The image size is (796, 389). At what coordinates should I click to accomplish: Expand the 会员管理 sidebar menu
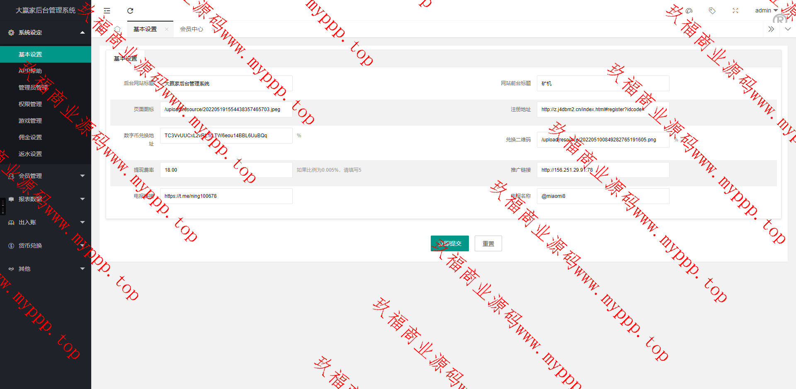pyautogui.click(x=46, y=176)
